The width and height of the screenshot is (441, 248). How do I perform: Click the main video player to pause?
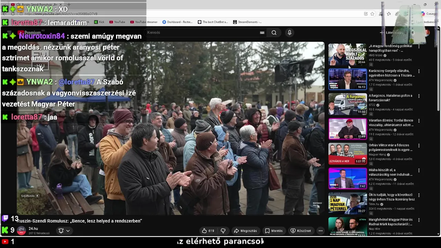(x=171, y=128)
